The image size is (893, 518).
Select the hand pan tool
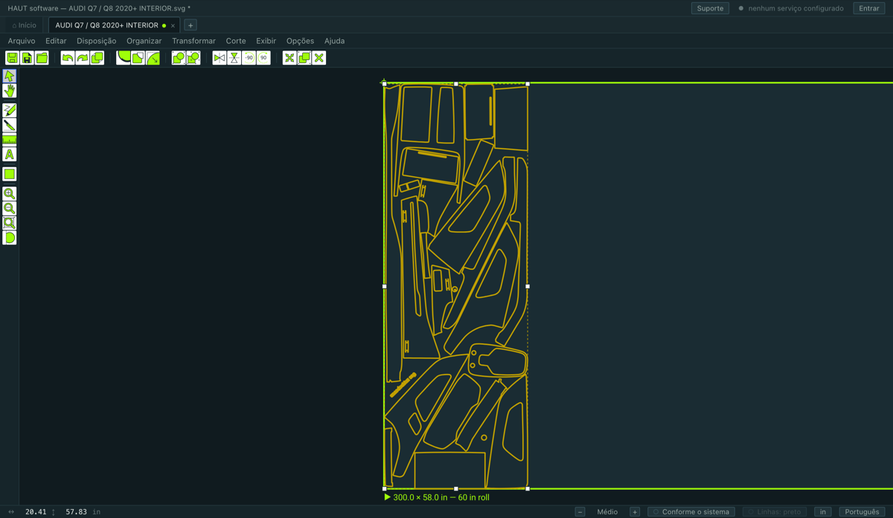point(10,91)
